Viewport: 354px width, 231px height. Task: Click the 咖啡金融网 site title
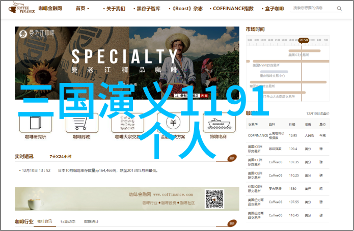tap(50, 8)
